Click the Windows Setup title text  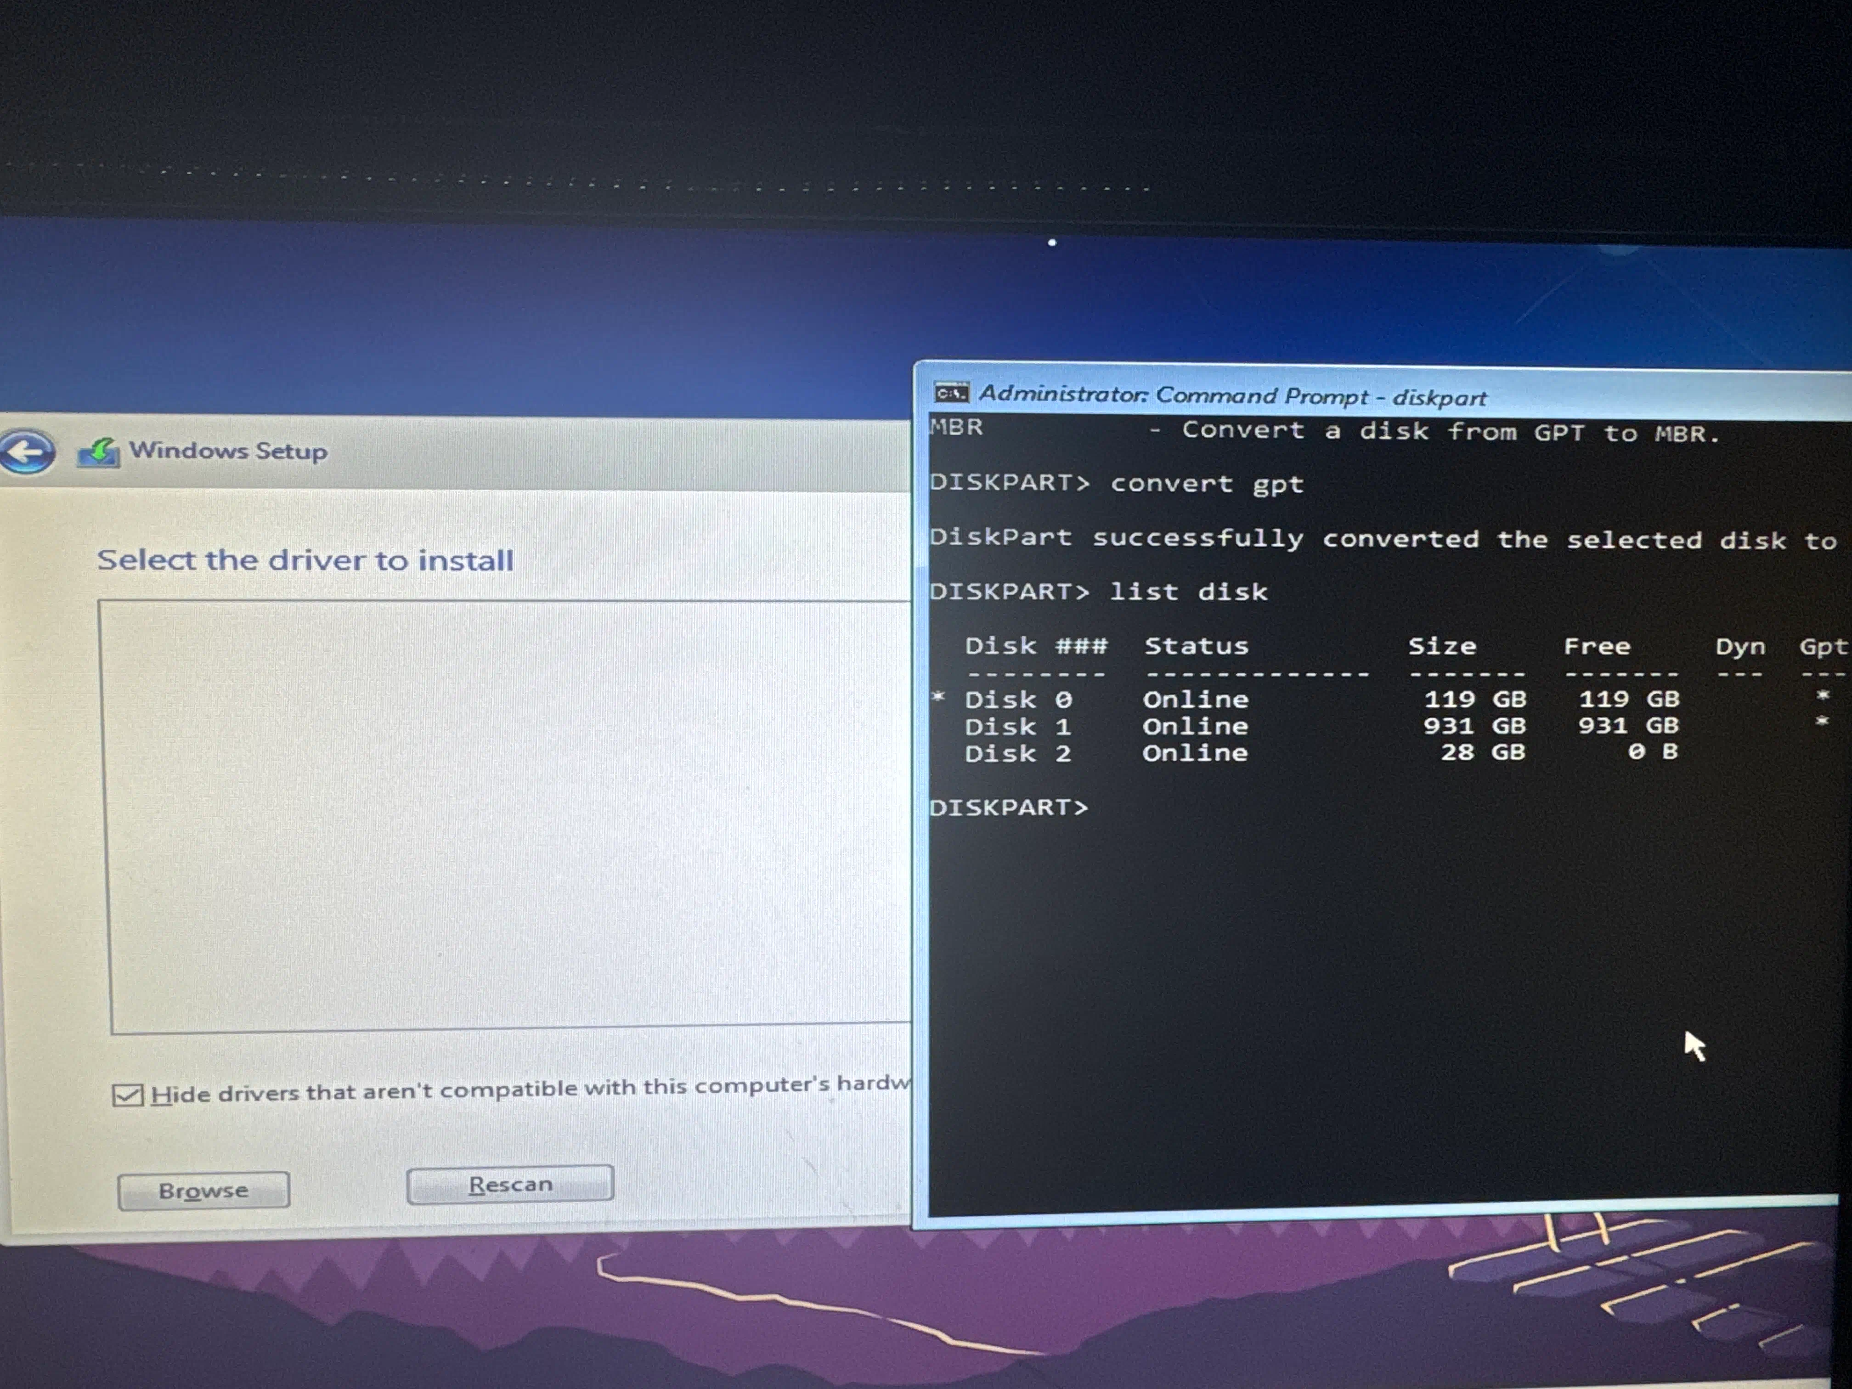coord(228,451)
